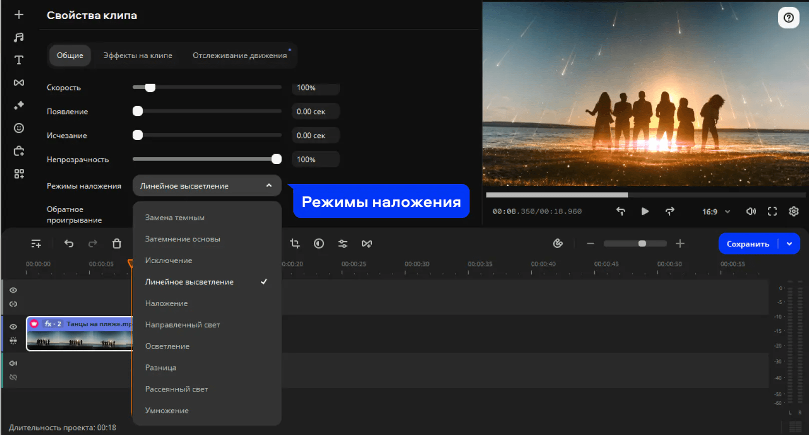Open the Transitions panel in sidebar

pyautogui.click(x=19, y=82)
